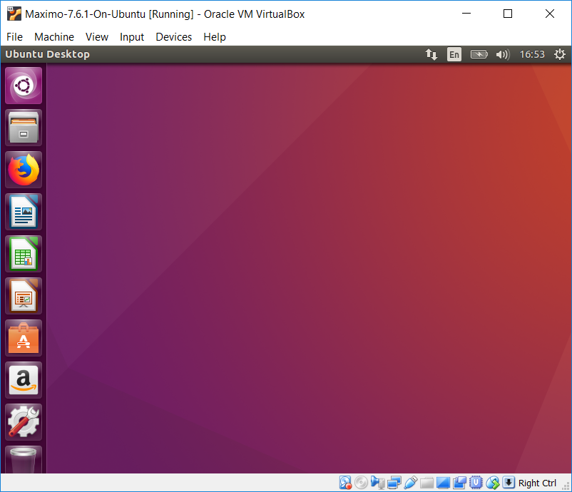Open the Machine menu
Screen dimensions: 572x492
click(x=54, y=37)
